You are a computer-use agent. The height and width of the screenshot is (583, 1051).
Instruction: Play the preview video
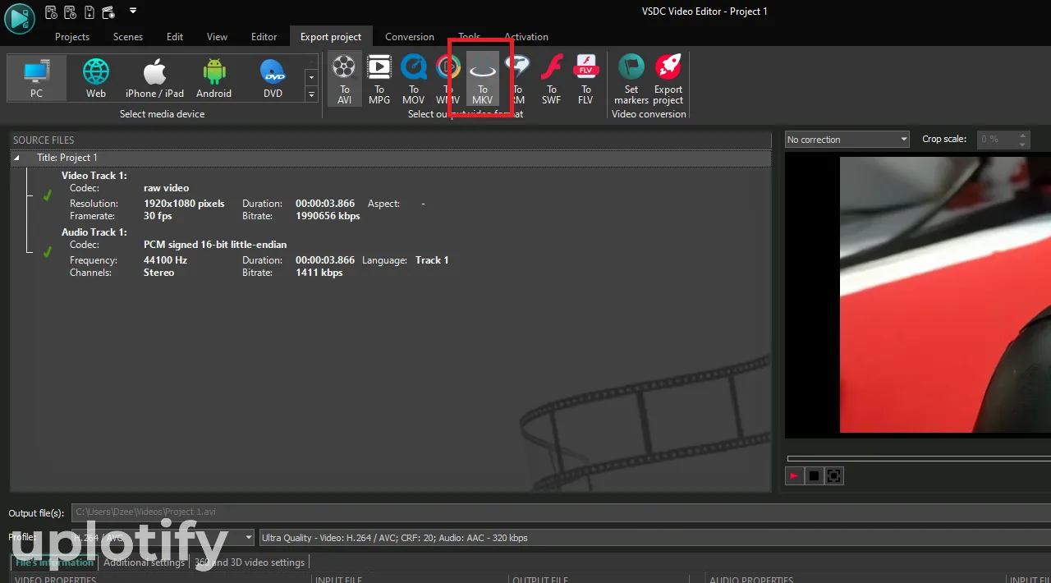[794, 475]
